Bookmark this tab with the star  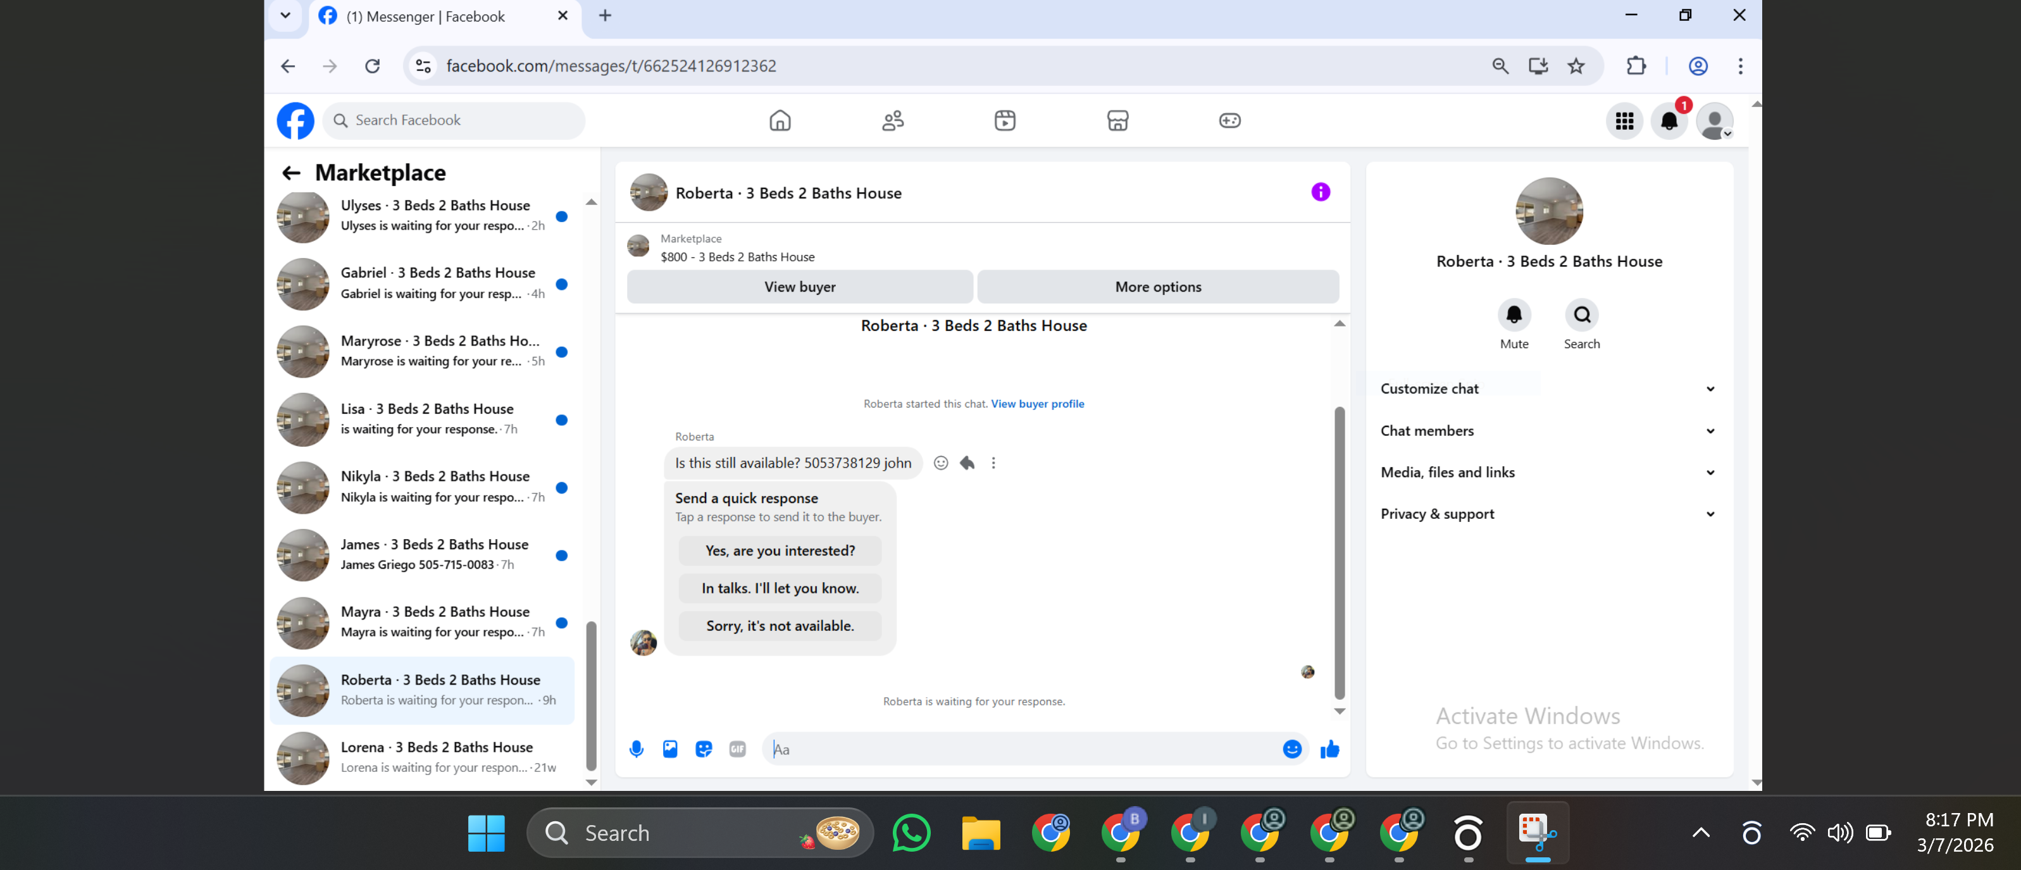pos(1576,66)
